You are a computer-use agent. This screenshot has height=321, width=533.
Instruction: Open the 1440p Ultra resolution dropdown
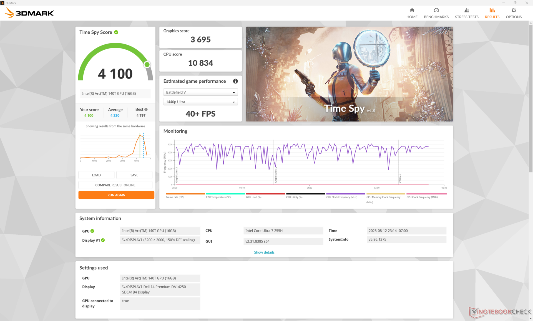pos(200,102)
